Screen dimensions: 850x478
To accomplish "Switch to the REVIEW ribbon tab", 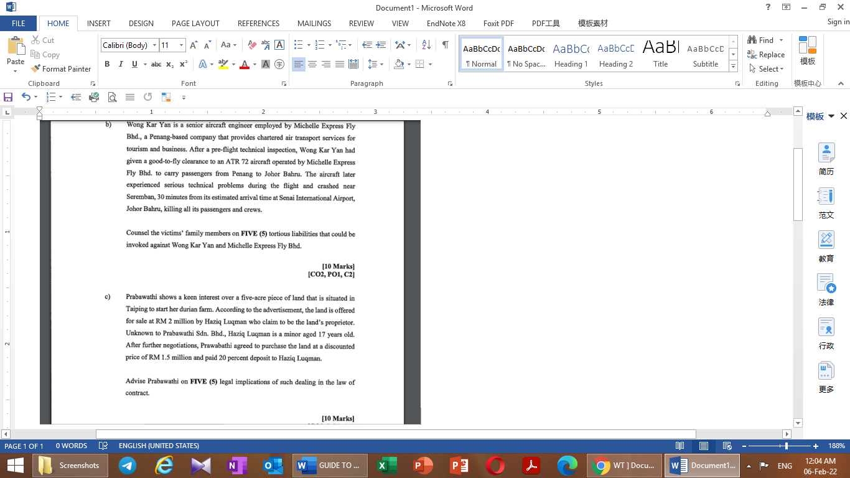I will click(361, 23).
